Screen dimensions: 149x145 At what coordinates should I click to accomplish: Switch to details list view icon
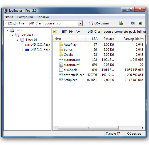pyautogui.click(x=64, y=32)
